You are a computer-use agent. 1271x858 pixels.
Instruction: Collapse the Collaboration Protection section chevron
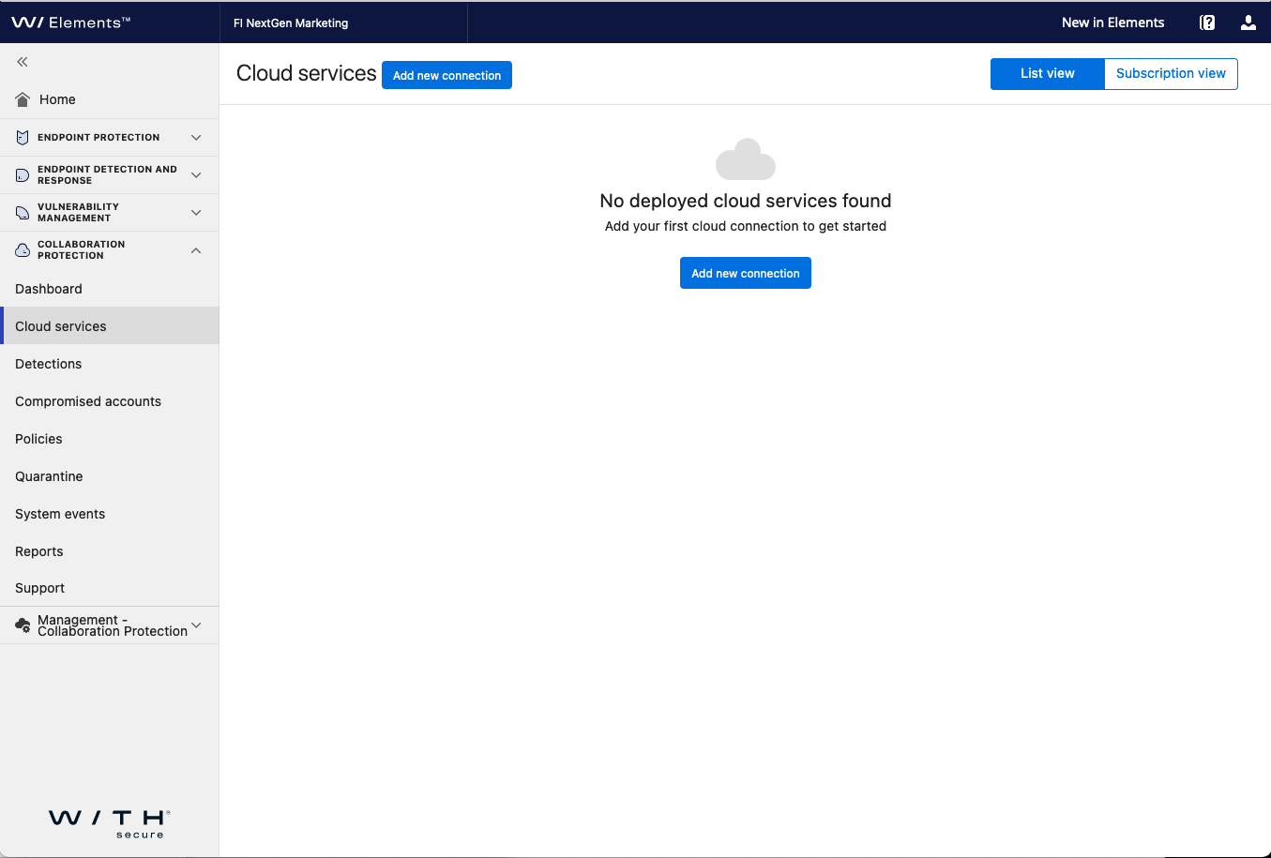pyautogui.click(x=196, y=250)
